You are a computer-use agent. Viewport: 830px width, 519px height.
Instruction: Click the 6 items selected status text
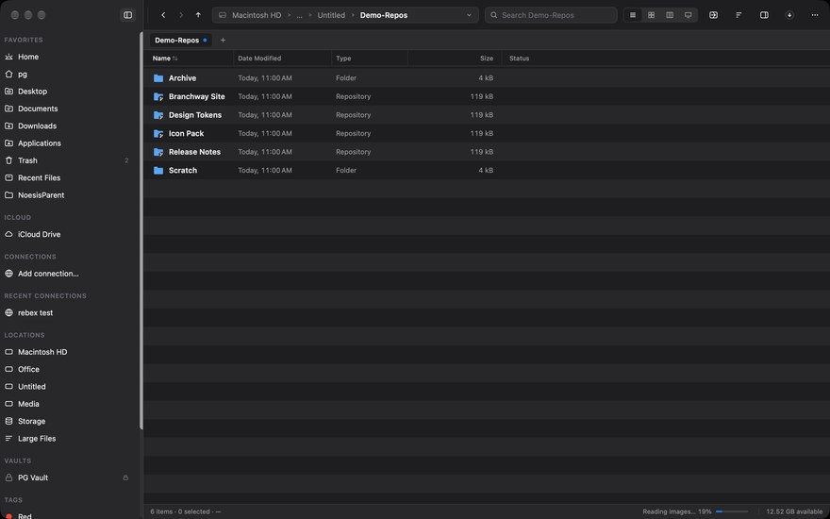click(x=185, y=511)
